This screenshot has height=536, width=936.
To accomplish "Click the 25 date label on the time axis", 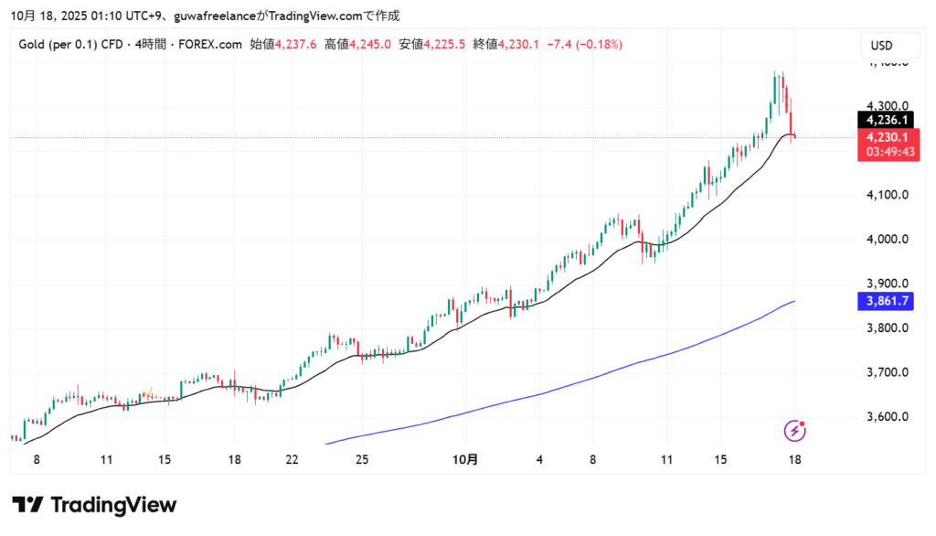I will [362, 460].
